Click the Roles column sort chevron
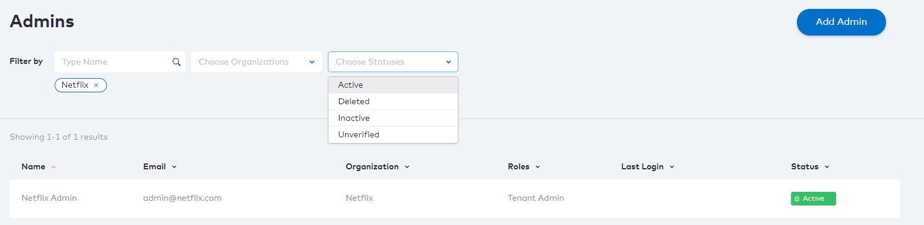This screenshot has width=924, height=225. [537, 167]
